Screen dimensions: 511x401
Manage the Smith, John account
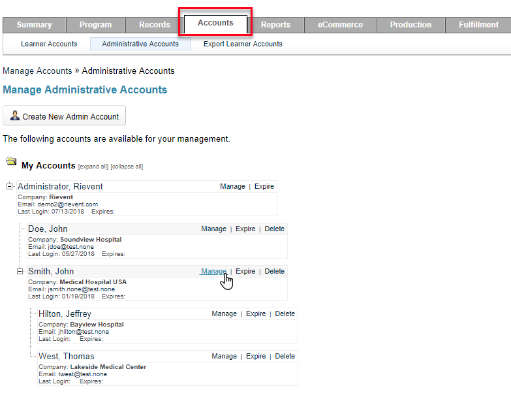(213, 271)
